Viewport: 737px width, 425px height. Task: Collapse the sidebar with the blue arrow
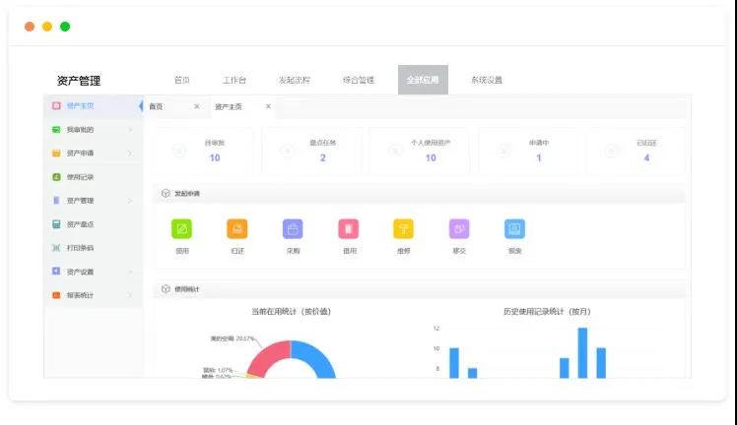tap(140, 106)
